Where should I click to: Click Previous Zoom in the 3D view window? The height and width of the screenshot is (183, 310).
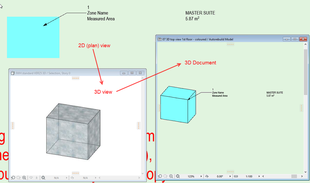(13, 178)
